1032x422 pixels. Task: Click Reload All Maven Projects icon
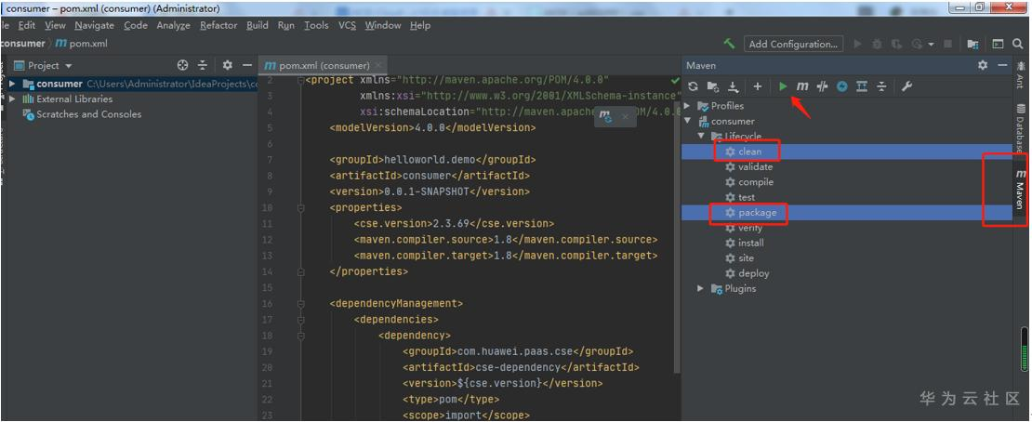[693, 86]
